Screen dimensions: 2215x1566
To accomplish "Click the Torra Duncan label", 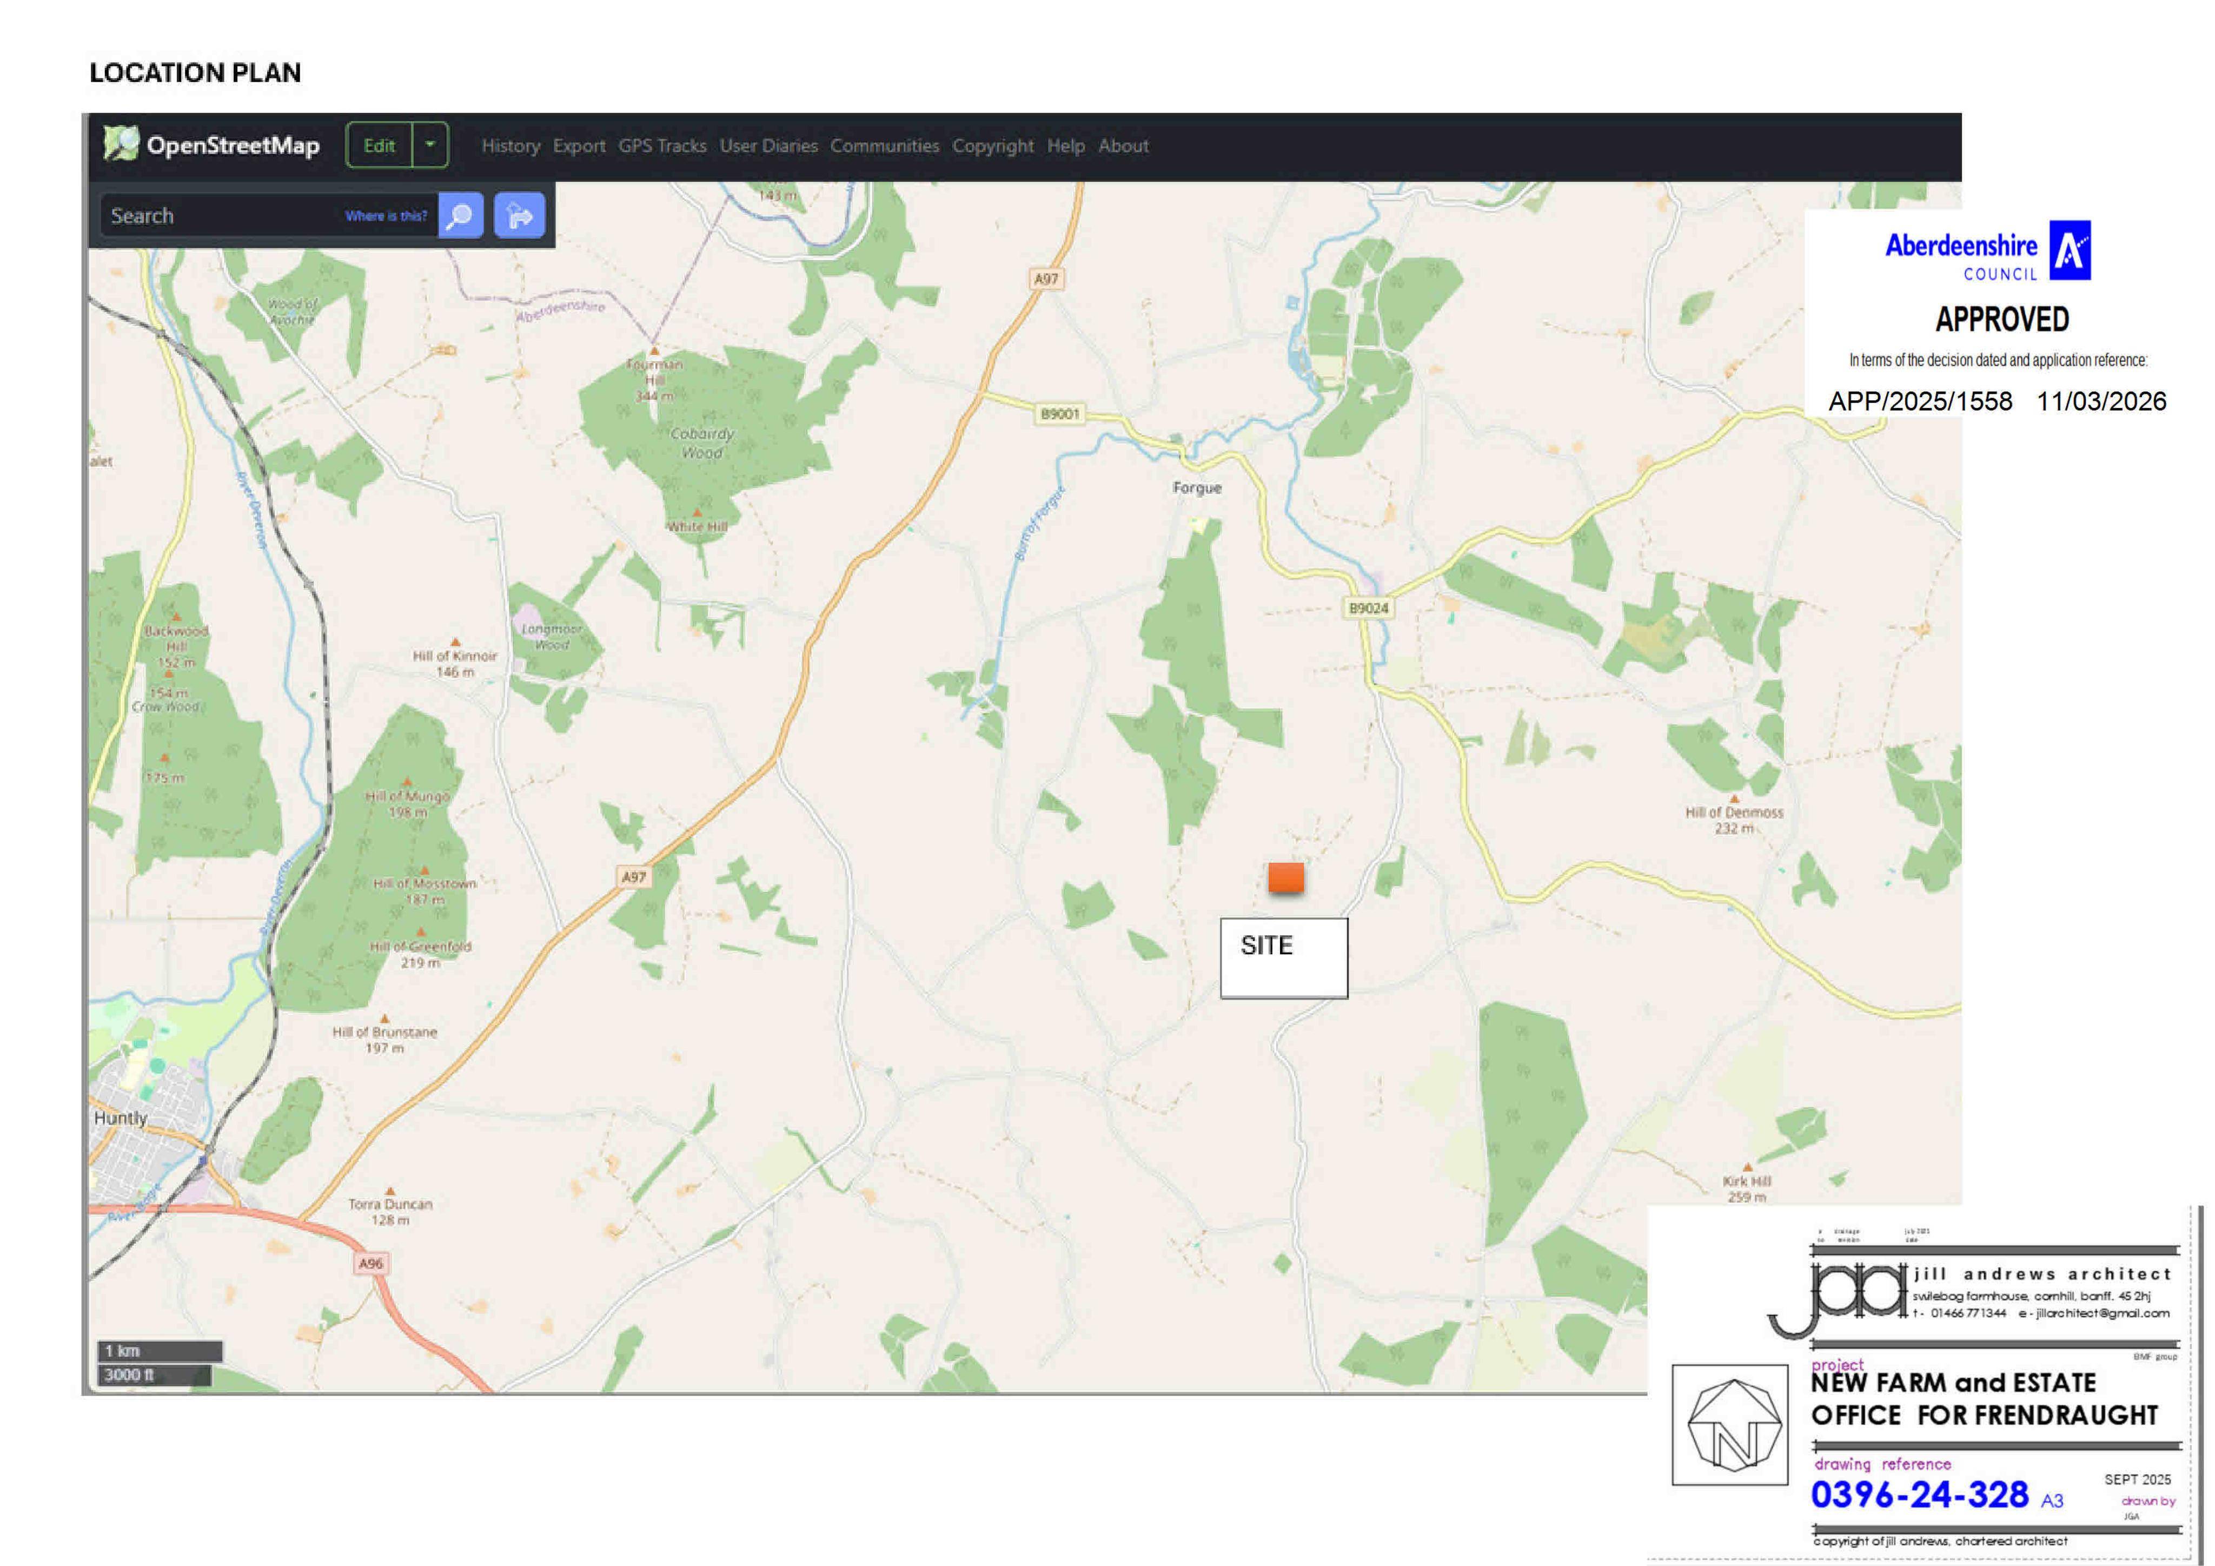I will pyautogui.click(x=390, y=1212).
